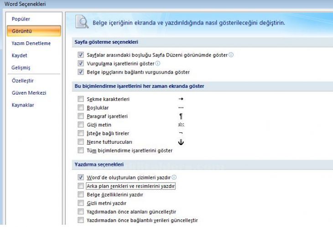The width and height of the screenshot is (333, 227).
Task: Click the pilcrow symbol for Paragraf işaretleri
Action: coord(181,116)
